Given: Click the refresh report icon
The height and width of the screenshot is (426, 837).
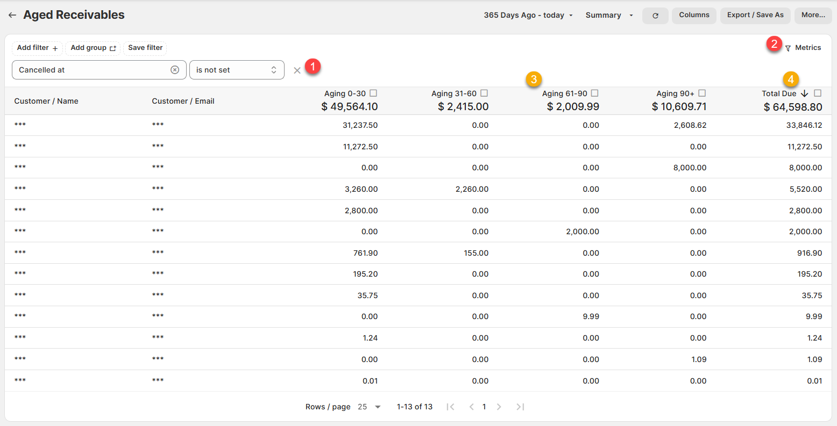Looking at the screenshot, I should [655, 16].
